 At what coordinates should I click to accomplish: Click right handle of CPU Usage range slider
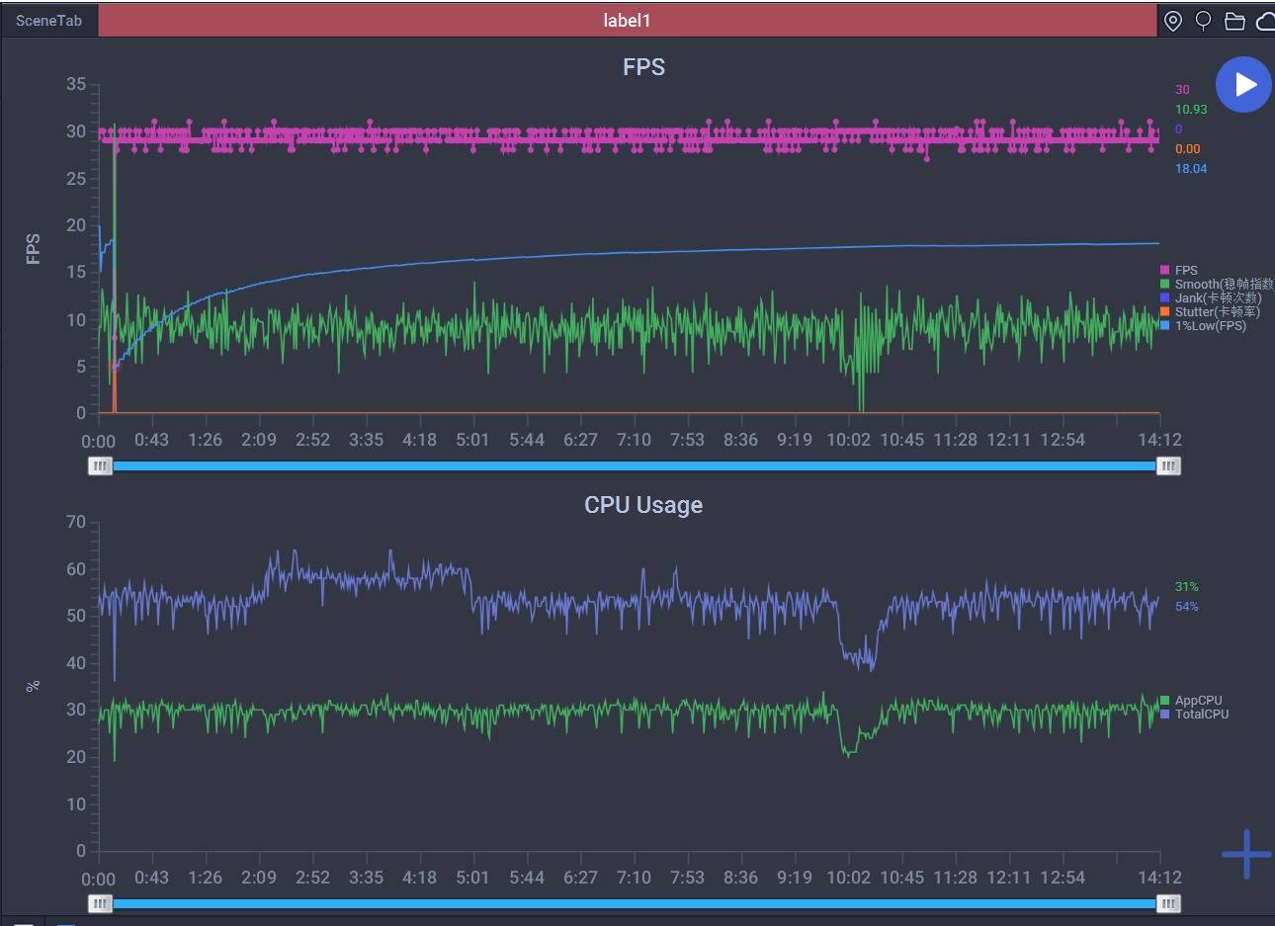point(1168,903)
